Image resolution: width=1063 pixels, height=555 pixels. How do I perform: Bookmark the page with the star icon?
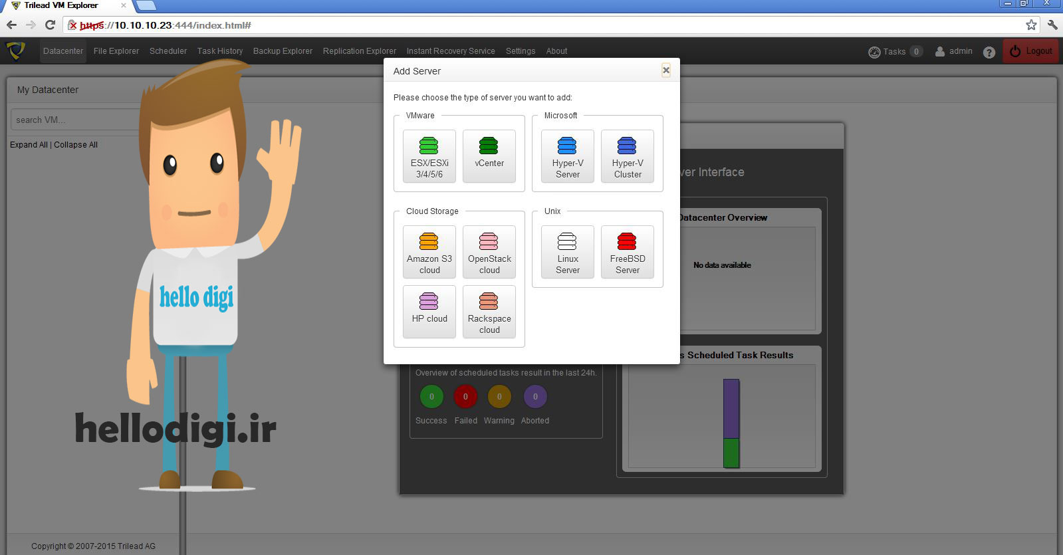pyautogui.click(x=1031, y=25)
